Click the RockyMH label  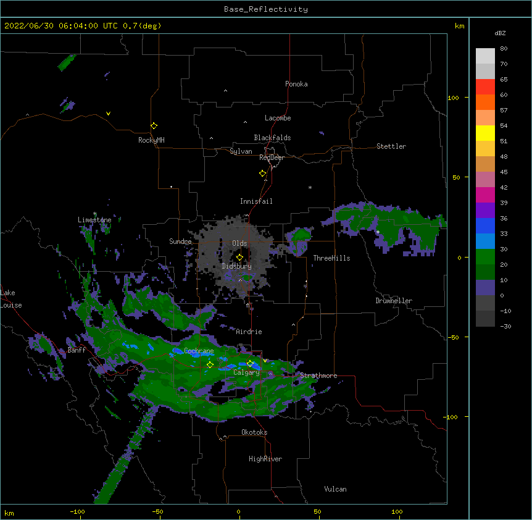pyautogui.click(x=151, y=140)
